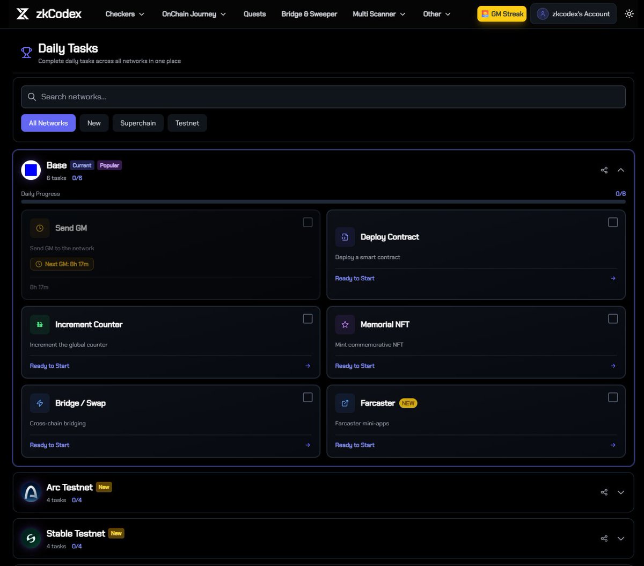The width and height of the screenshot is (644, 566).
Task: Click the Stable Testnet logo
Action: point(31,539)
